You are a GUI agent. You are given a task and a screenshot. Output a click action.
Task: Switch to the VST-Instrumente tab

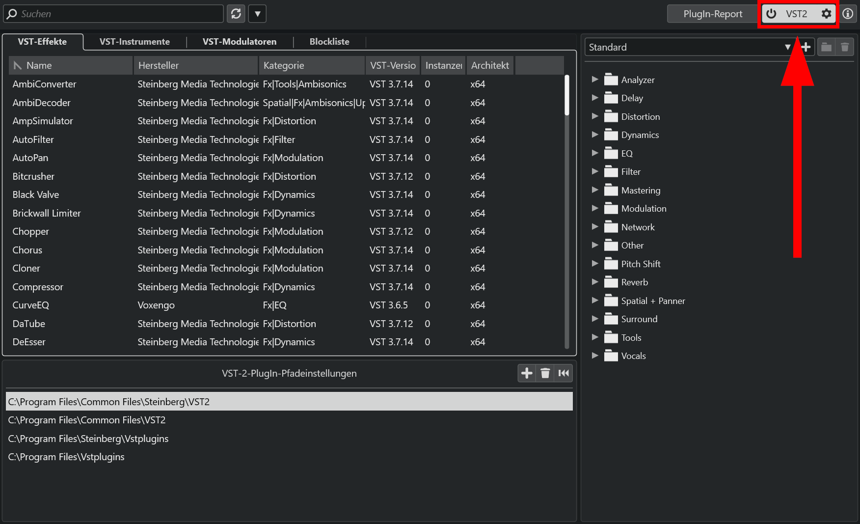tap(135, 42)
